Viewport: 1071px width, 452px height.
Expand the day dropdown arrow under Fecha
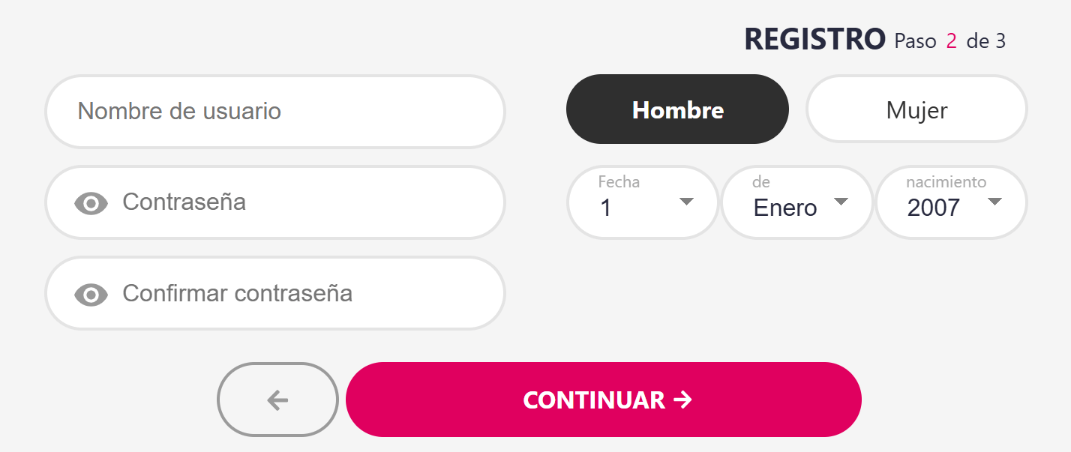click(x=686, y=202)
